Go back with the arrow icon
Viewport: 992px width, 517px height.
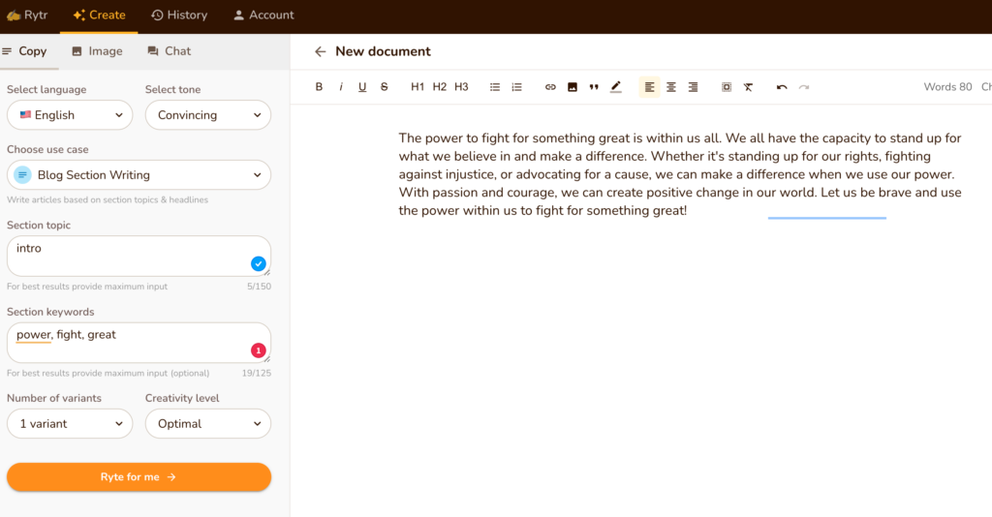click(320, 52)
